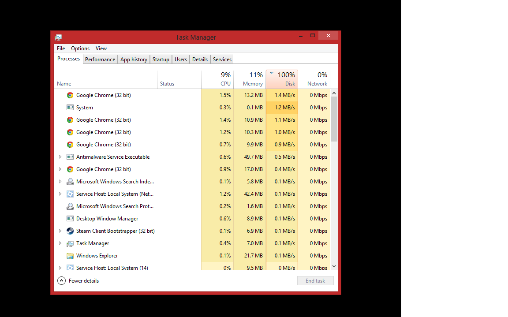The width and height of the screenshot is (508, 317).
Task: Select the System process row
Action: 192,108
